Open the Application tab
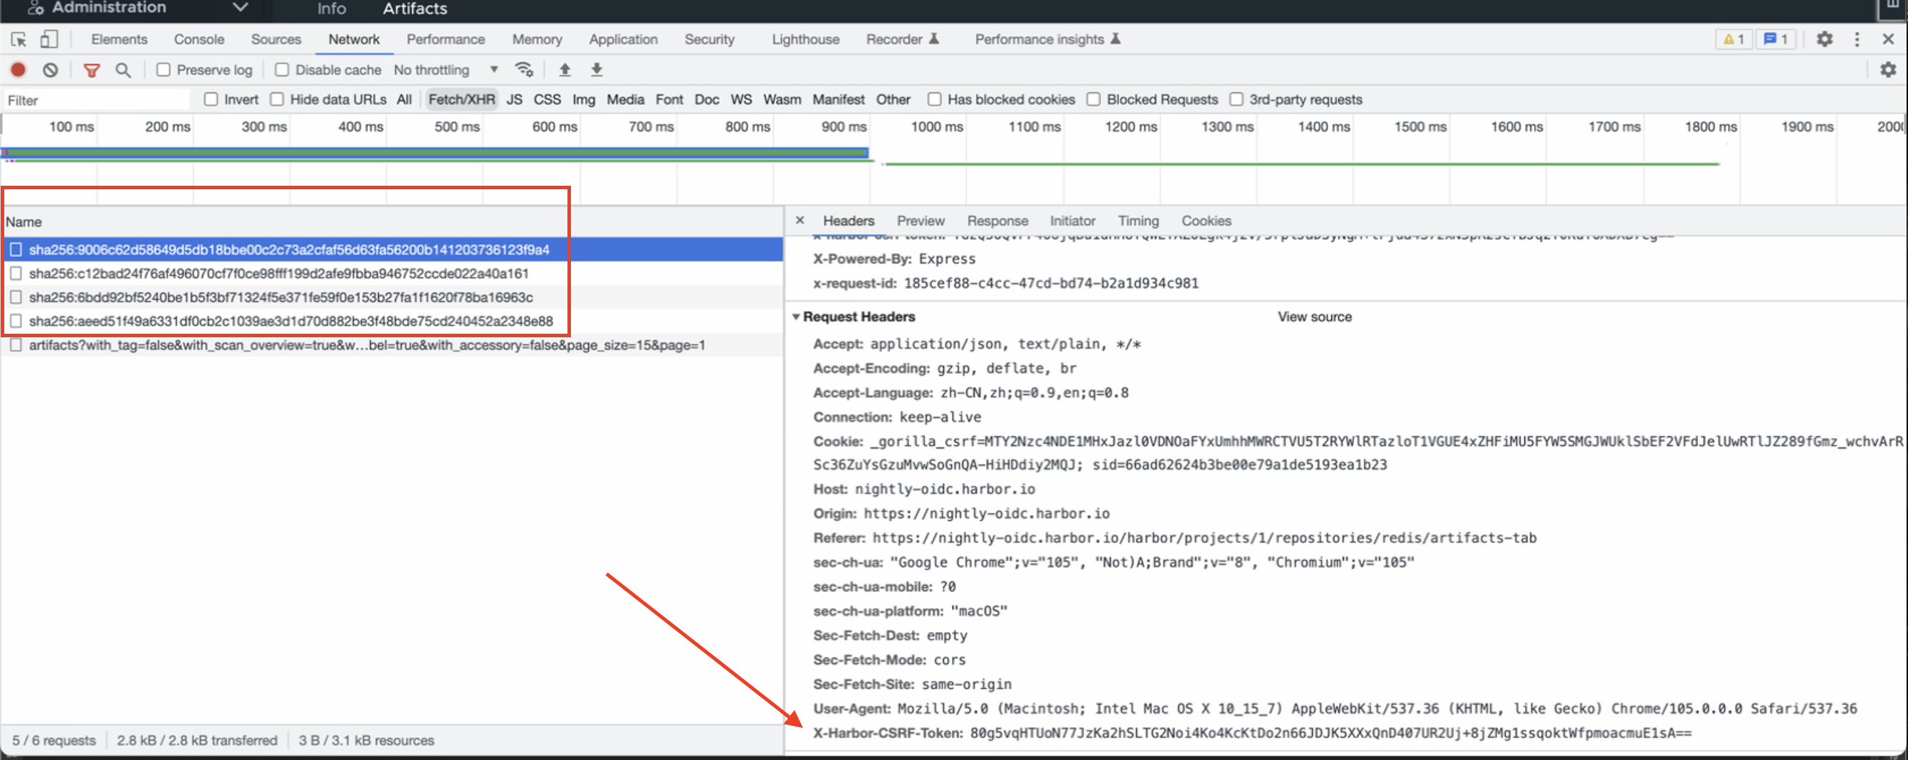 pyautogui.click(x=623, y=39)
